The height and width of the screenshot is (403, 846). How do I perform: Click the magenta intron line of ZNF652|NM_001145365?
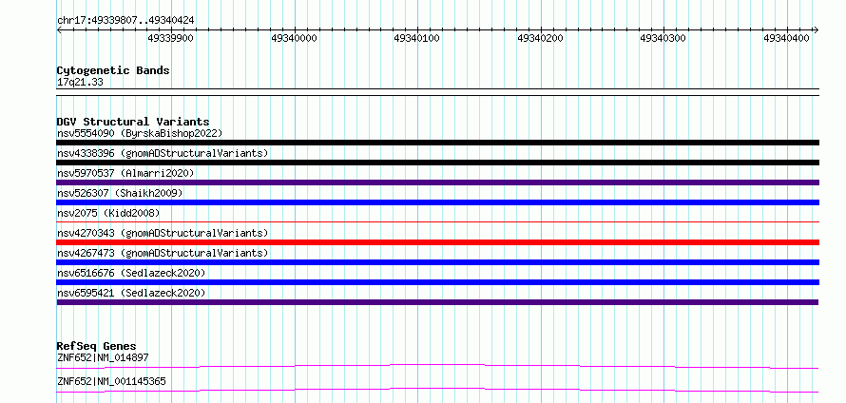coord(437,390)
